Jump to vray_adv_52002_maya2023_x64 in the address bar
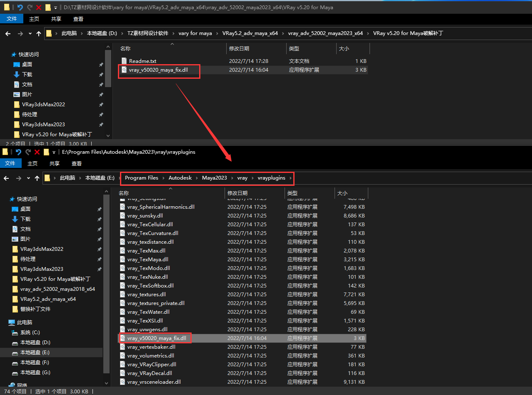Viewport: 532px width, 395px height. (x=325, y=33)
